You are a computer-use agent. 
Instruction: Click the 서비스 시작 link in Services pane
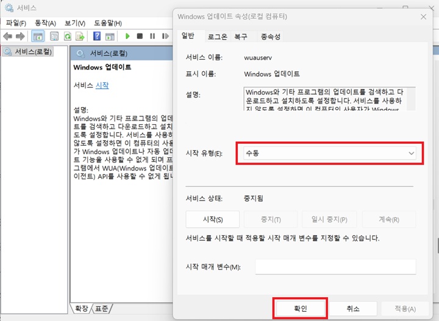point(102,85)
